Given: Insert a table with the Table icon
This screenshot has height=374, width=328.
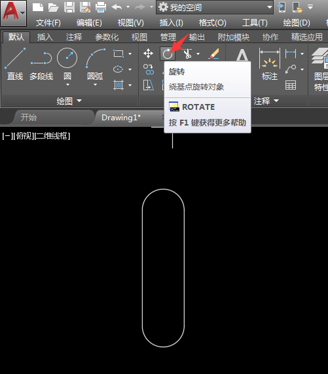Looking at the screenshot, I should pyautogui.click(x=291, y=85).
